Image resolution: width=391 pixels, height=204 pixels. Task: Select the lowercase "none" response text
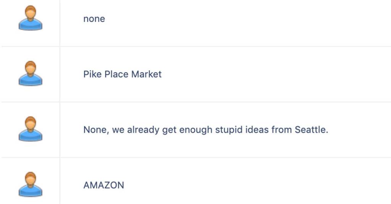tap(94, 19)
